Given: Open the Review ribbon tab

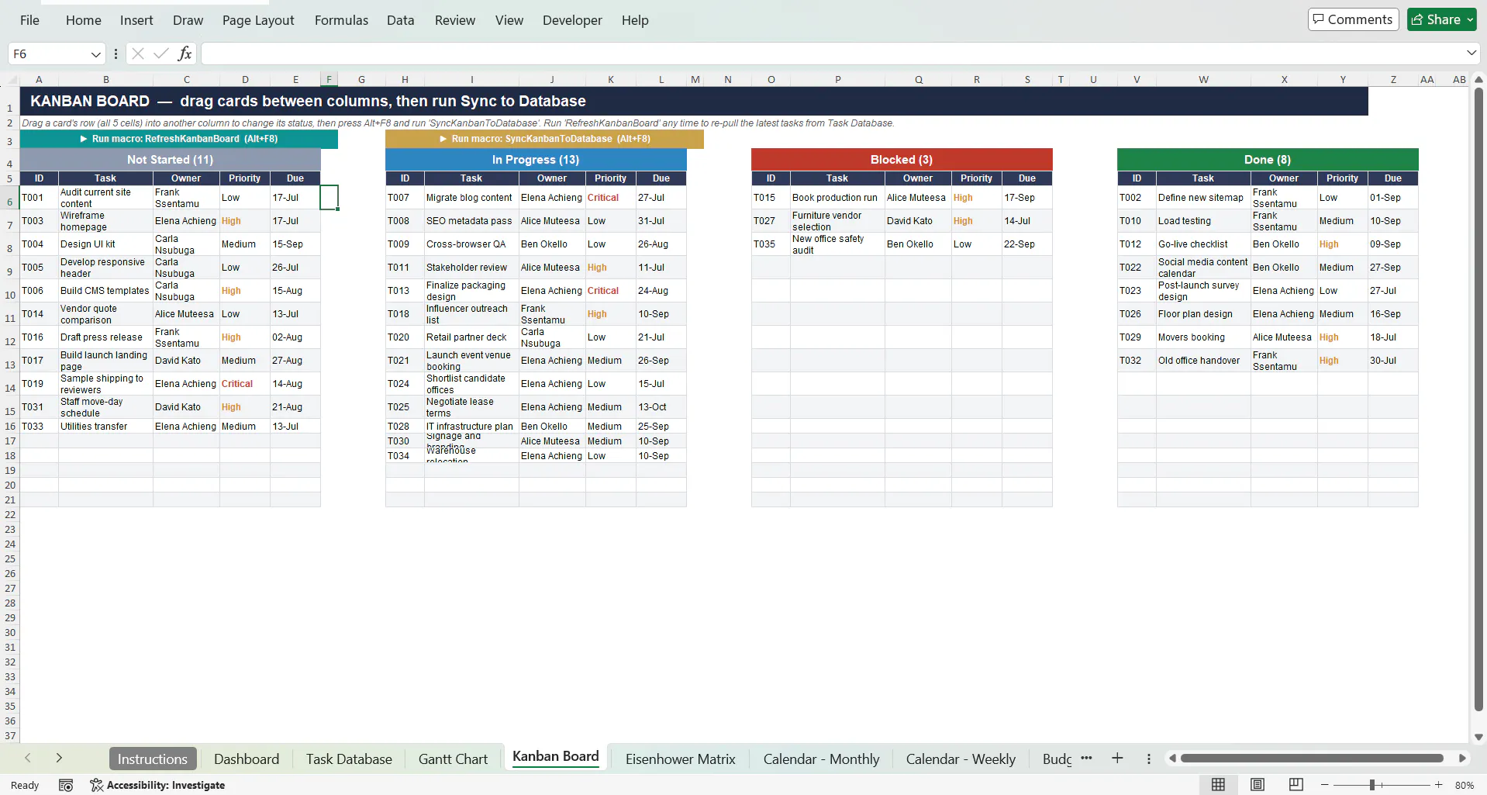Looking at the screenshot, I should click(455, 20).
